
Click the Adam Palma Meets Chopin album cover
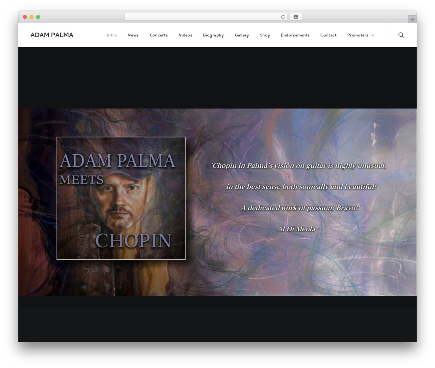point(121,198)
